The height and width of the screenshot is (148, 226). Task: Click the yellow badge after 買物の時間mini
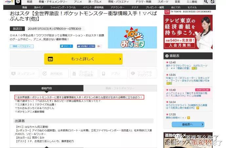189,118
